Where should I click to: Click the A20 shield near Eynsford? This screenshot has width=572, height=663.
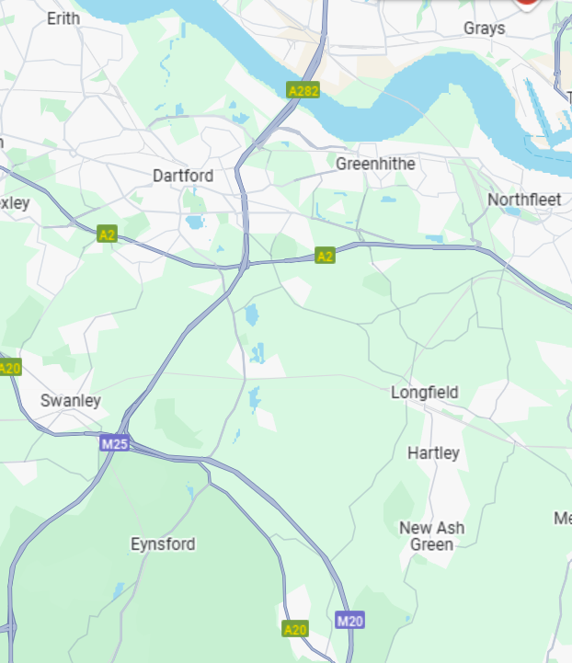tap(294, 629)
